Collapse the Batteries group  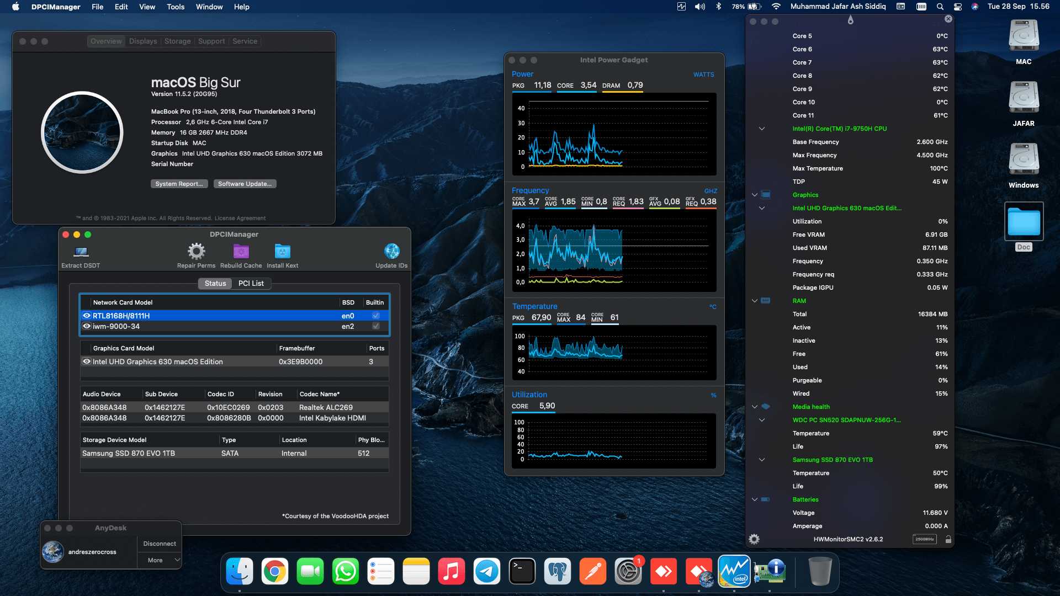tap(755, 499)
